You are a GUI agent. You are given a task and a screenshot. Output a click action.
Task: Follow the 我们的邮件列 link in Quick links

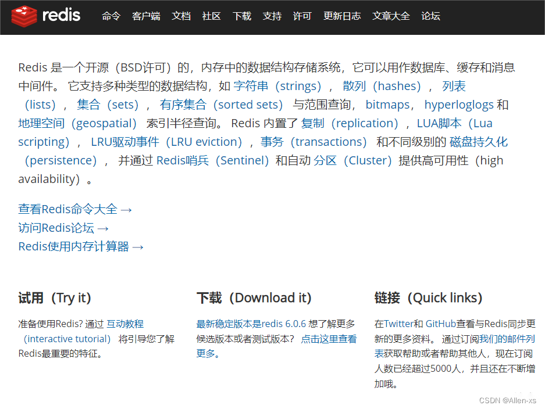click(507, 339)
